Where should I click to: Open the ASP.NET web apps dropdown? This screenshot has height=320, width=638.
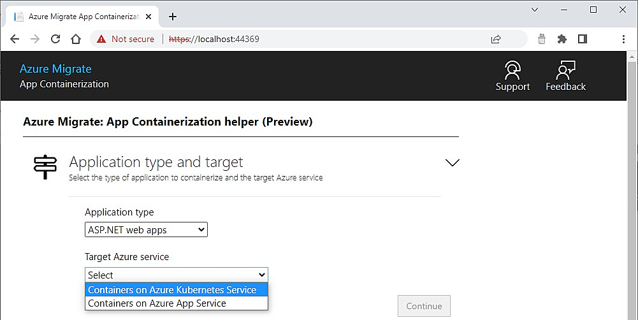pyautogui.click(x=146, y=229)
